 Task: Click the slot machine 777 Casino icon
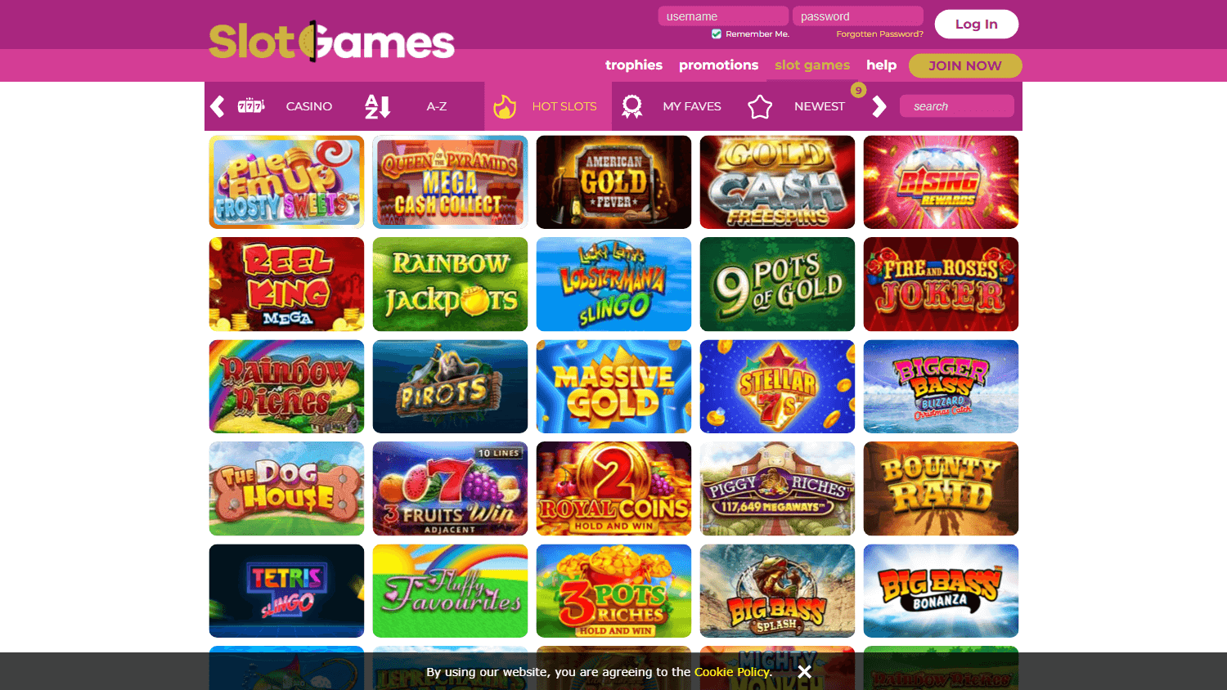251,105
